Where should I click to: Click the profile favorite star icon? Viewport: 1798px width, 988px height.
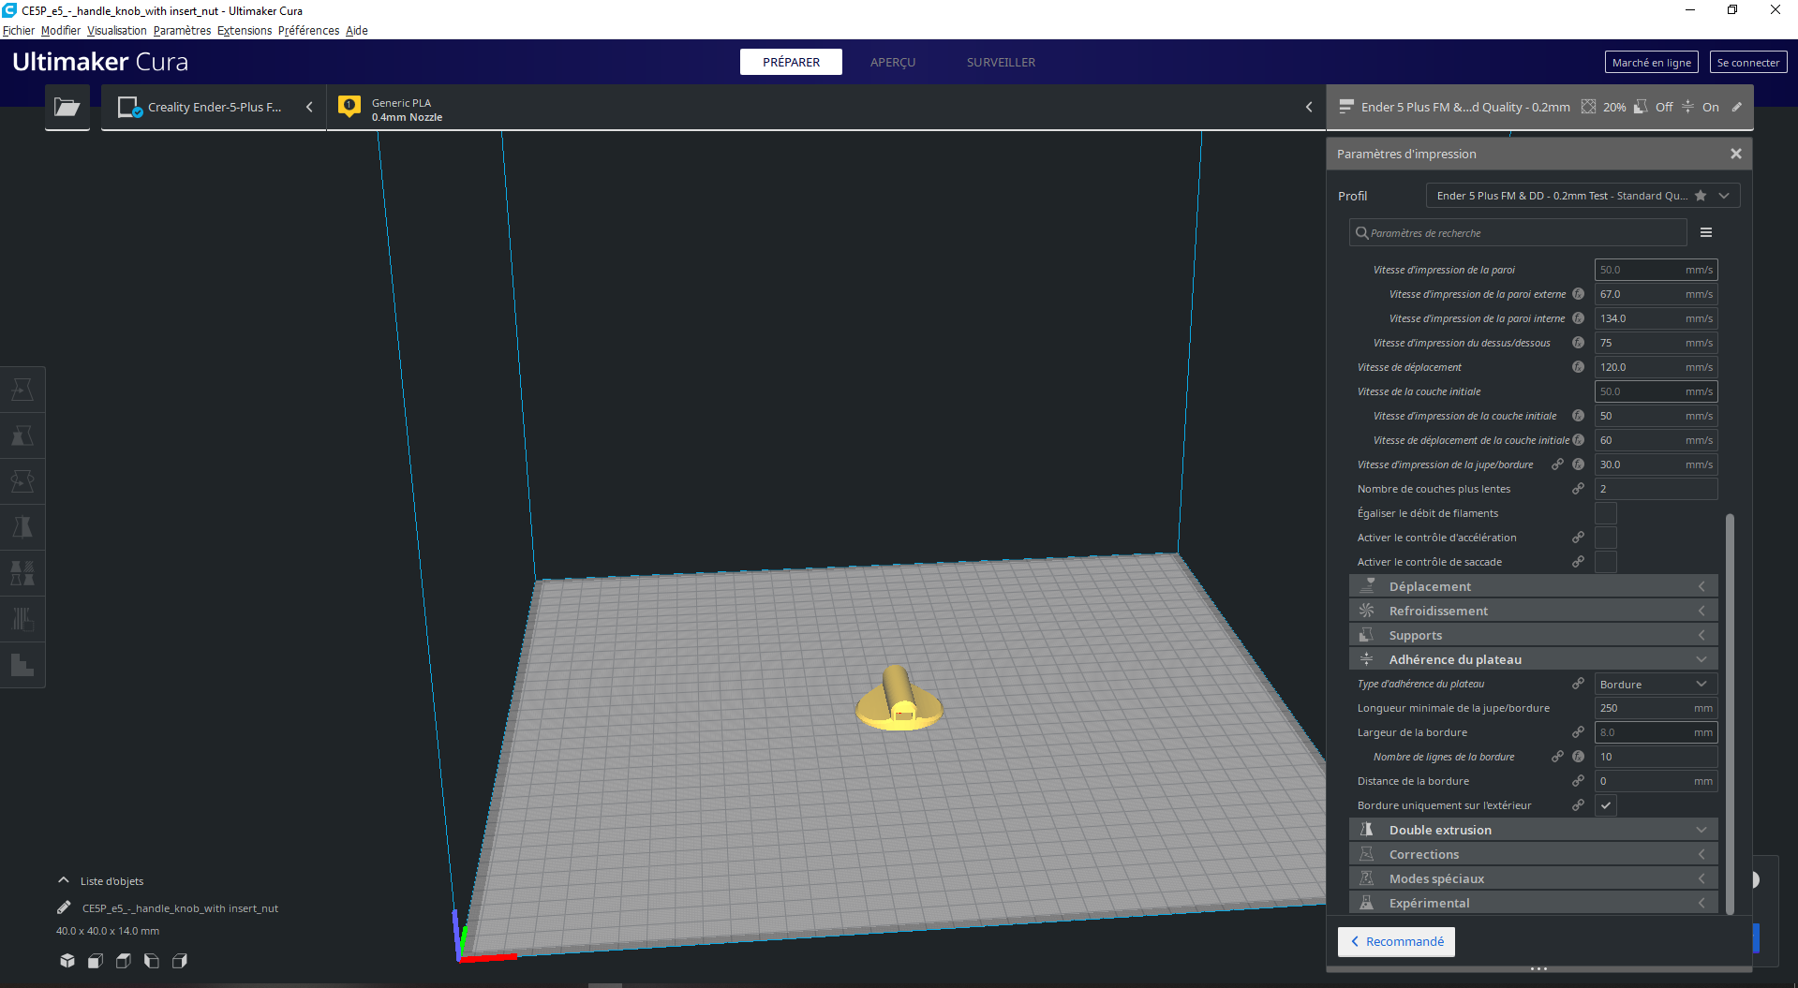pos(1701,196)
